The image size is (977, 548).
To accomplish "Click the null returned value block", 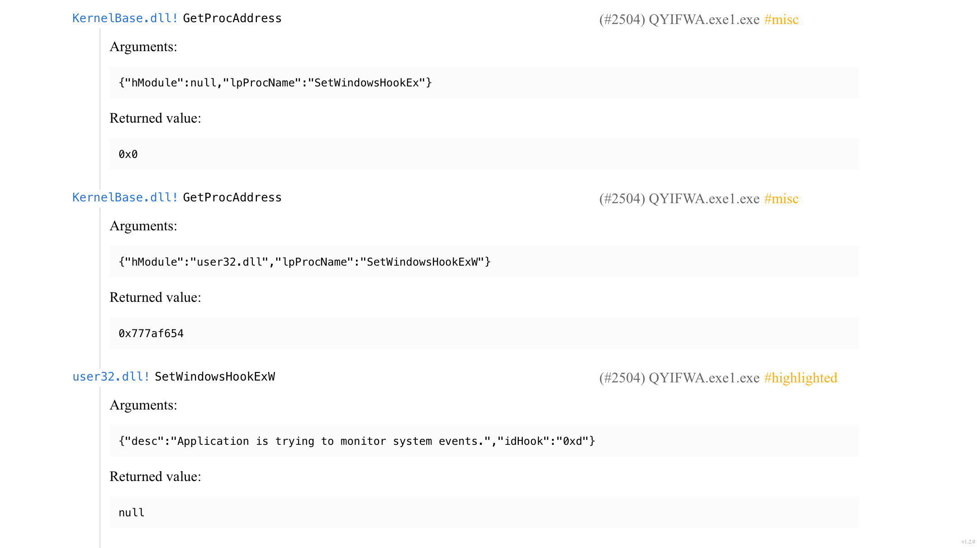I will point(484,512).
